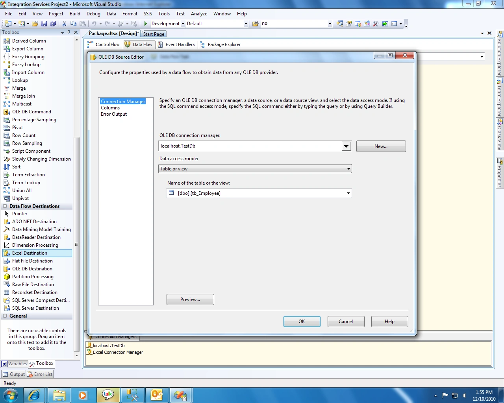Click the Start Page toolbar icon
The width and height of the screenshot is (504, 403).
click(385, 24)
